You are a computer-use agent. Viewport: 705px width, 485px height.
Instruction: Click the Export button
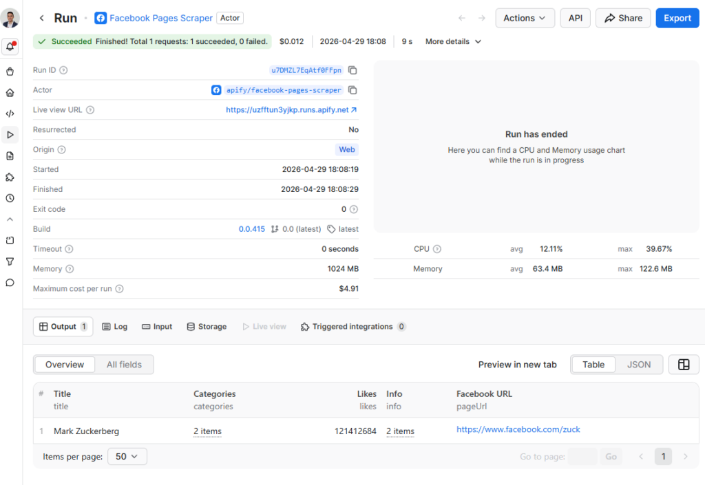(677, 18)
